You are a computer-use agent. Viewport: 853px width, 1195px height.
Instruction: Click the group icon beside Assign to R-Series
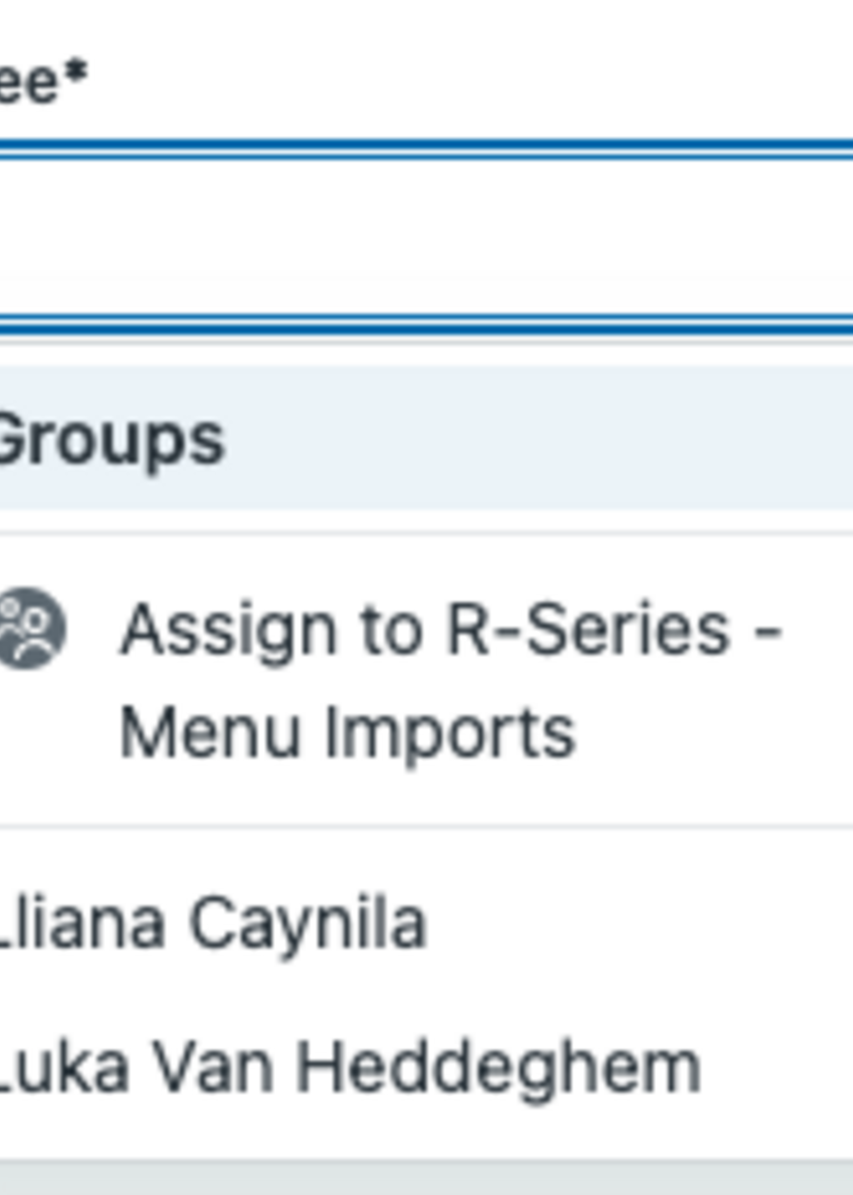[30, 628]
